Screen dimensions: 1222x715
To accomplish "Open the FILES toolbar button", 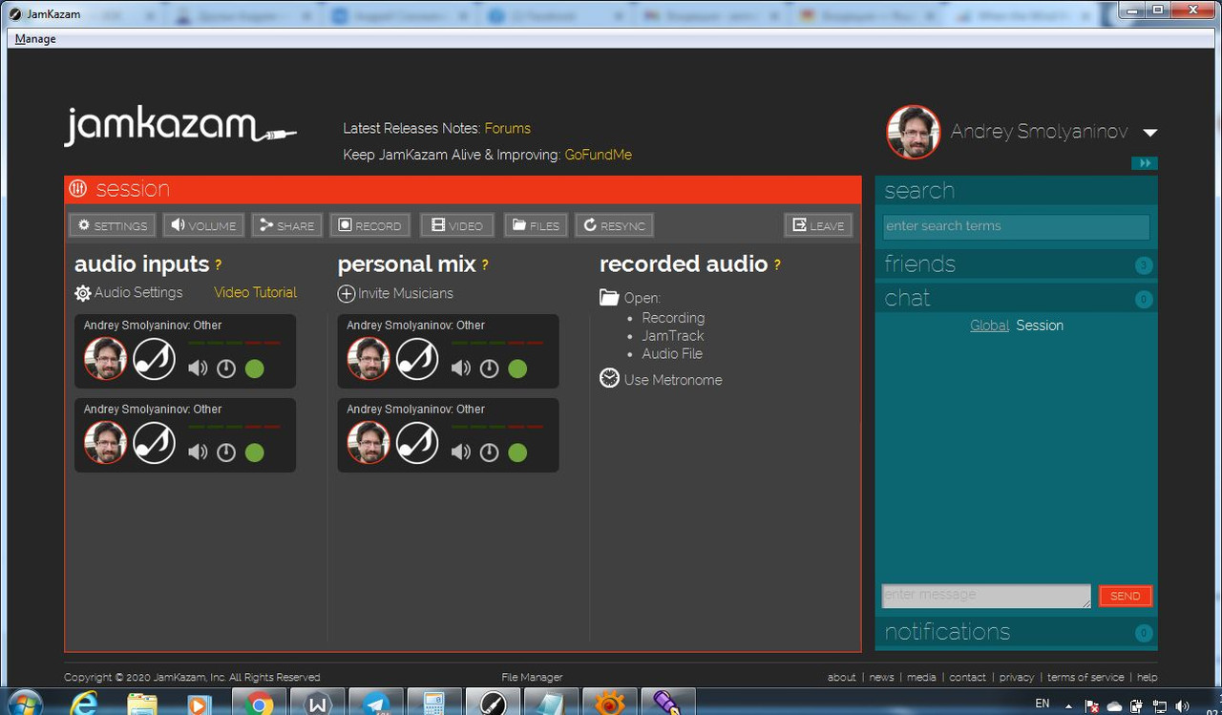I will coord(536,225).
